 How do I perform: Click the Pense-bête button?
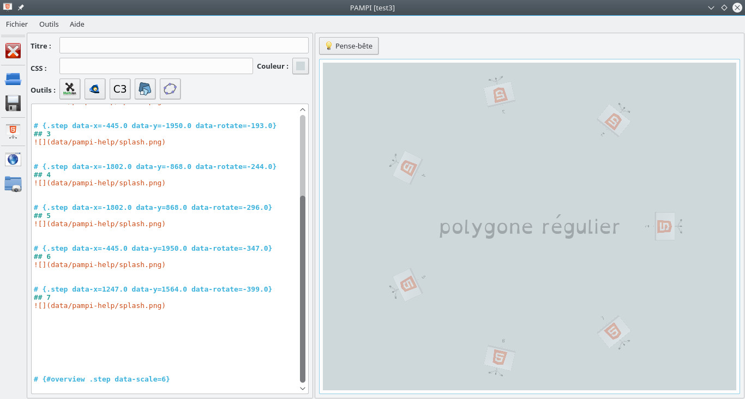pos(349,46)
